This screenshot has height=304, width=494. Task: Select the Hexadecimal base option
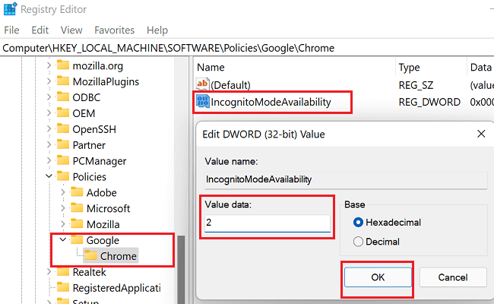(358, 223)
